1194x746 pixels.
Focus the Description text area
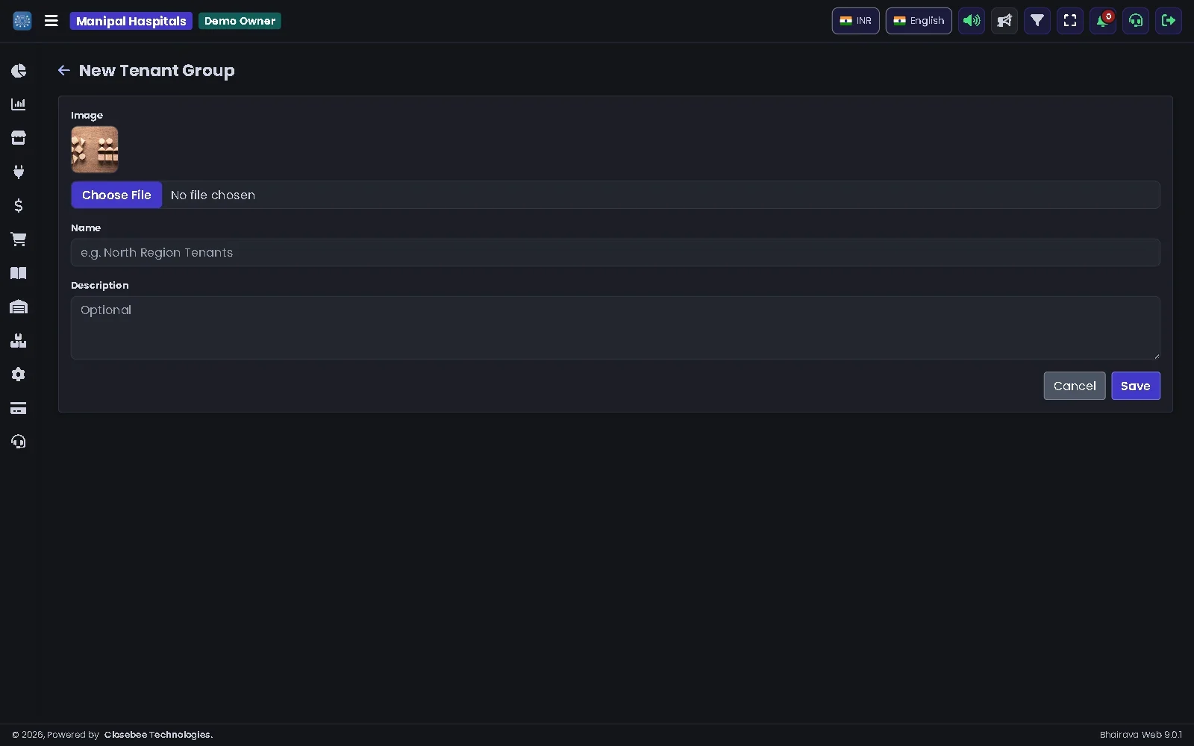coord(616,328)
